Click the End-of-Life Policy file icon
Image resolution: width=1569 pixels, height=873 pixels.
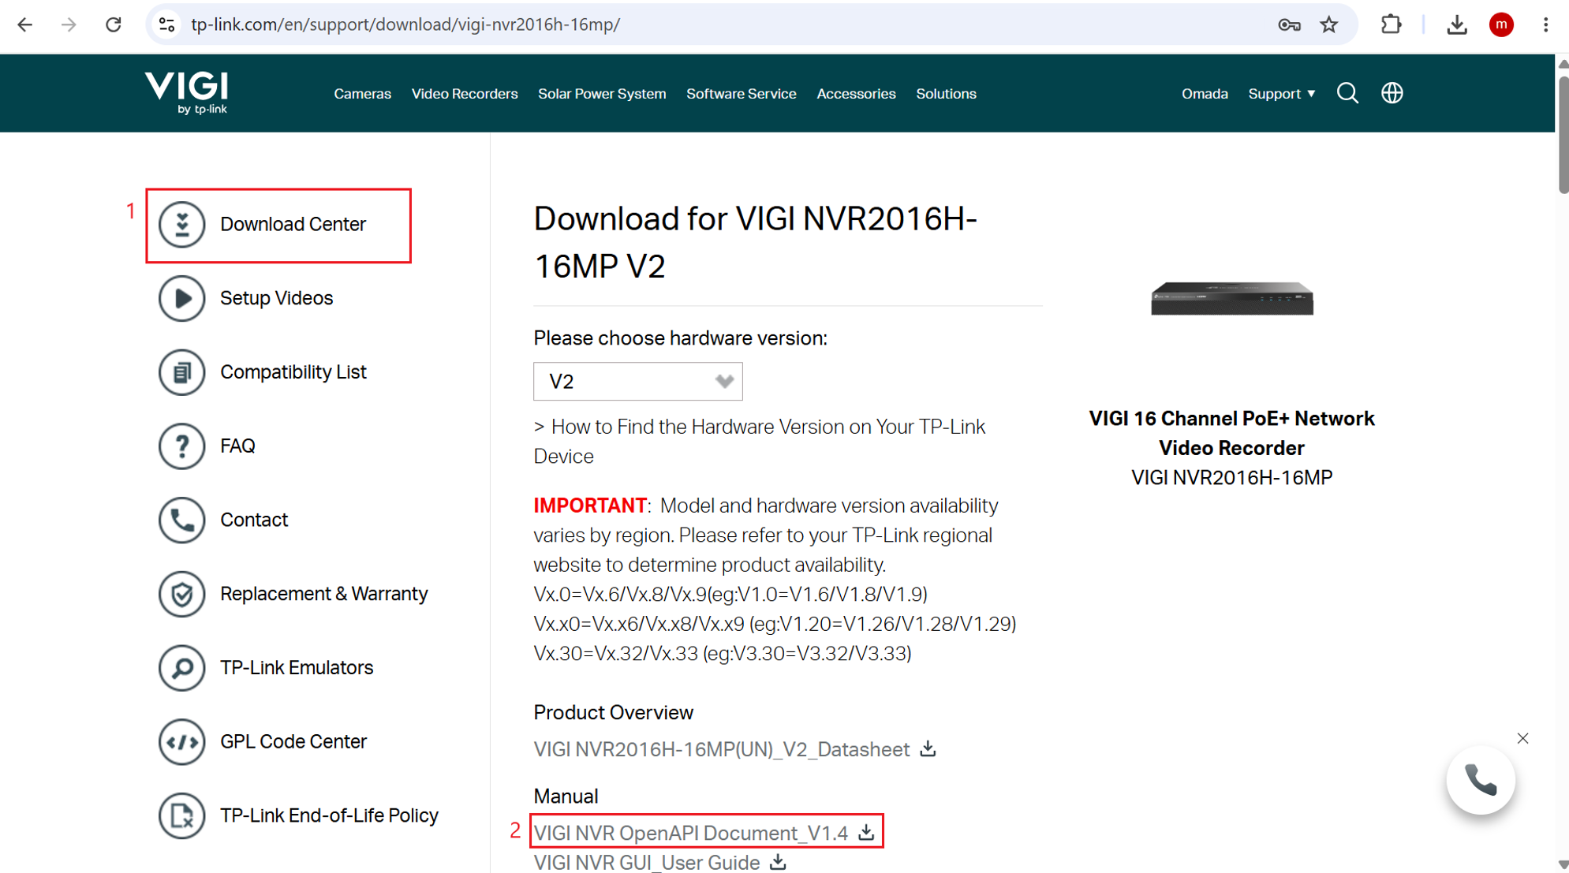[181, 815]
